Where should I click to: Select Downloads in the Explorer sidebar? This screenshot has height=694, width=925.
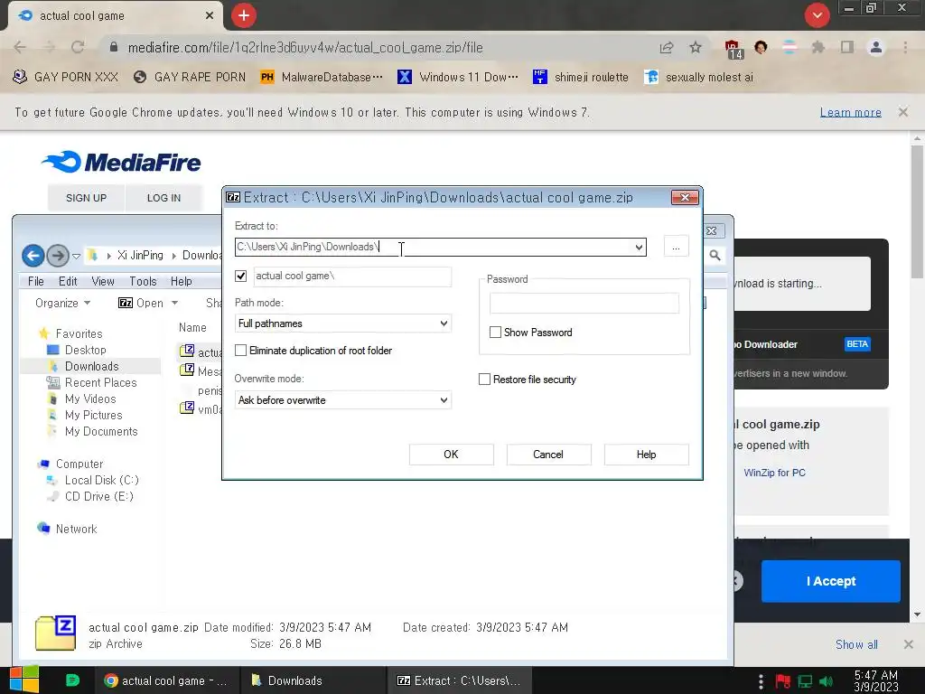(x=91, y=366)
